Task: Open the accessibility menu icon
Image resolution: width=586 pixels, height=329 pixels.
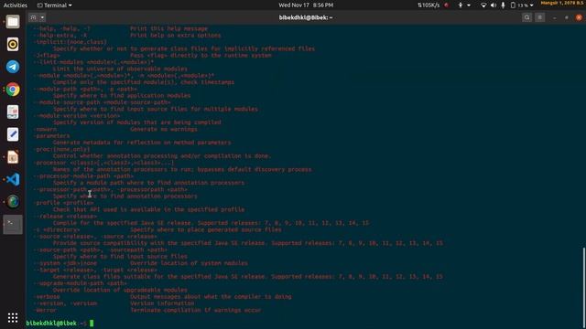Action: click(x=461, y=5)
